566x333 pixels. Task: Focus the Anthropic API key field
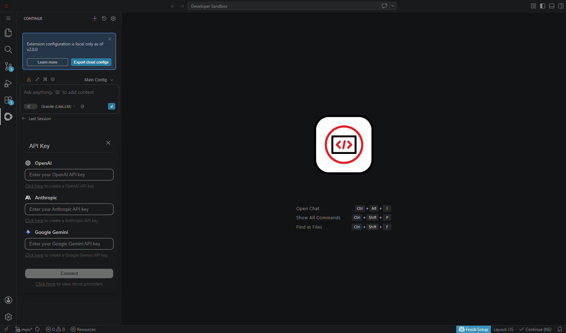click(x=69, y=209)
